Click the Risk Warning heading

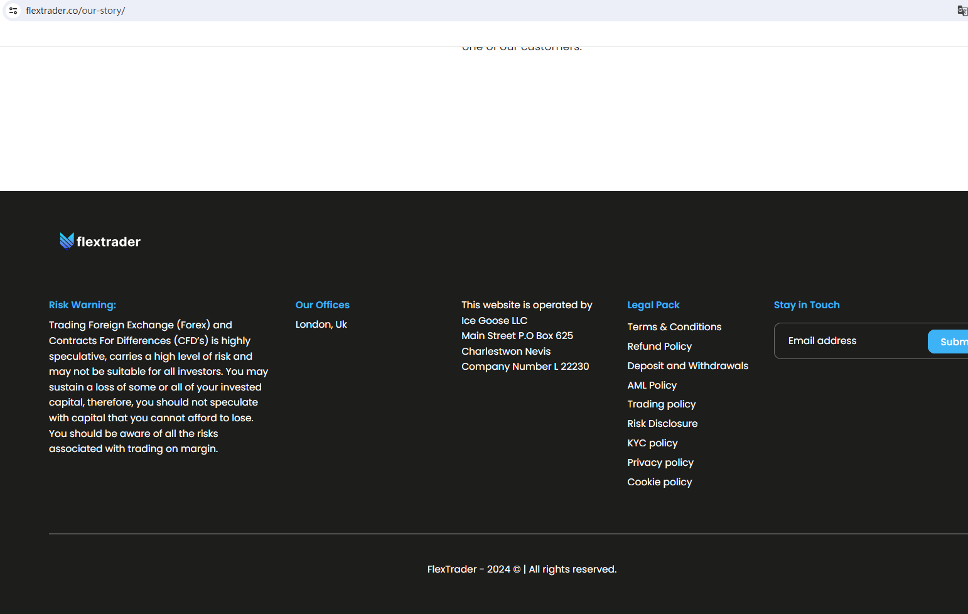coord(82,305)
